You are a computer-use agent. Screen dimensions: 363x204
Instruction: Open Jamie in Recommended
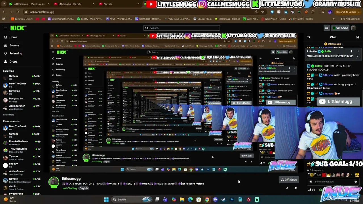pyautogui.click(x=22, y=188)
